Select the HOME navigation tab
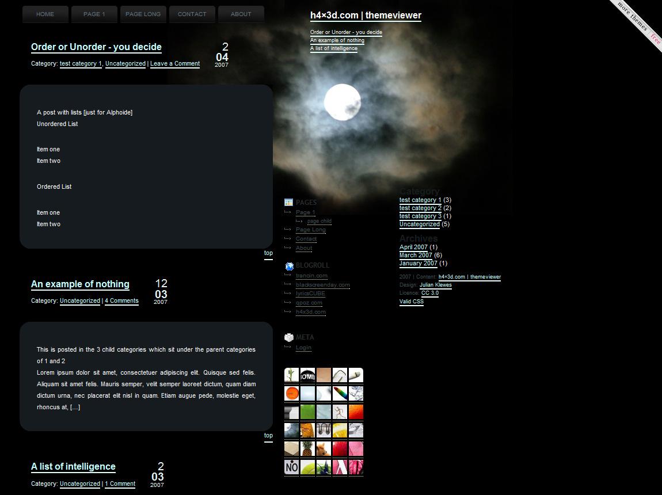 45,14
